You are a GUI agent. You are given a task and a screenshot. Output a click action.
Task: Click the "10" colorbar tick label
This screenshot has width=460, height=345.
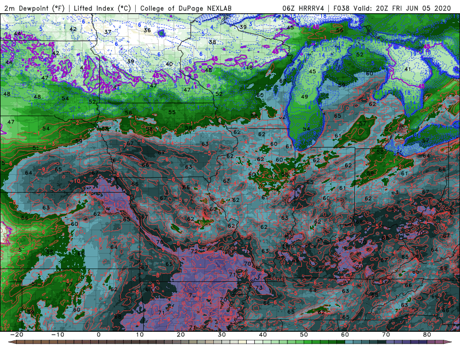140,335
